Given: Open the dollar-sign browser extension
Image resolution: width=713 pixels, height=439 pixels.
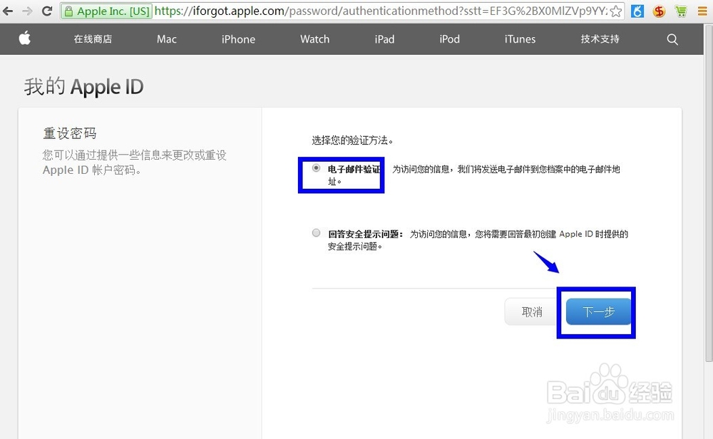Looking at the screenshot, I should pos(660,11).
